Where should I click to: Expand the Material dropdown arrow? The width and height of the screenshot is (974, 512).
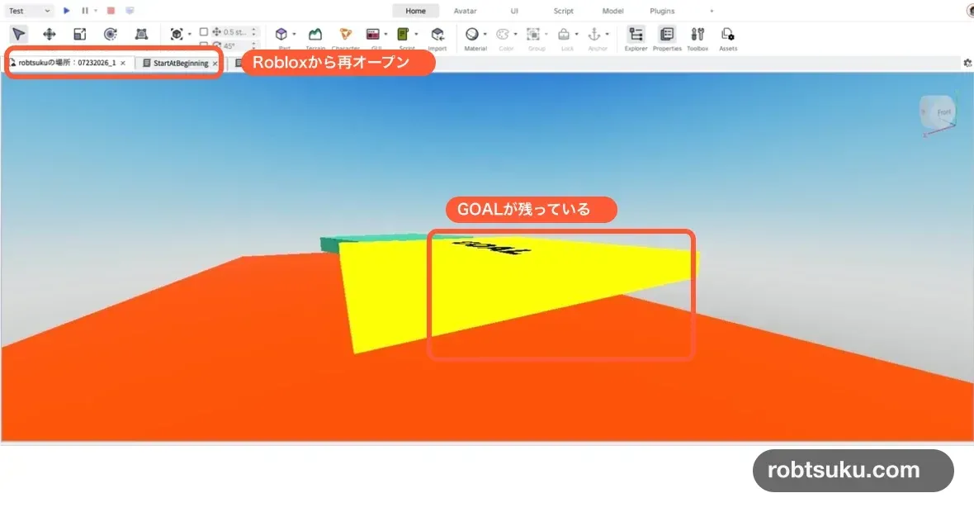[x=485, y=34]
